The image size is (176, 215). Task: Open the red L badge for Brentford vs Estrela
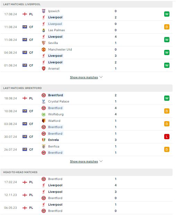(167, 136)
